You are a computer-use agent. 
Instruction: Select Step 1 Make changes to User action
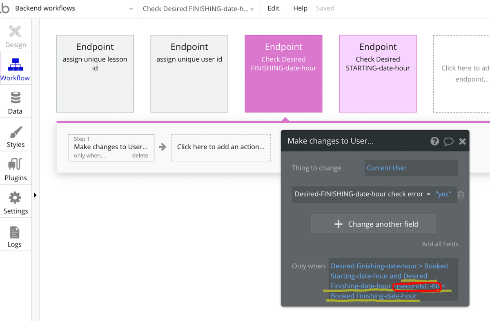coord(111,147)
